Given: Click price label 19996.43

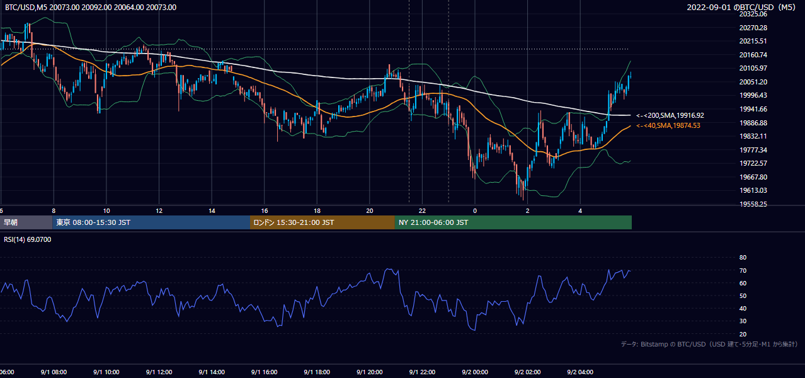Looking at the screenshot, I should 753,95.
